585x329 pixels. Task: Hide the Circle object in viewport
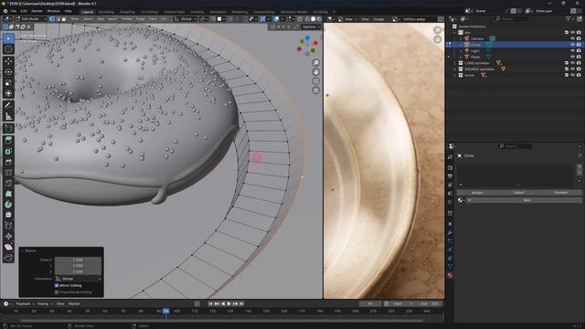[572, 45]
